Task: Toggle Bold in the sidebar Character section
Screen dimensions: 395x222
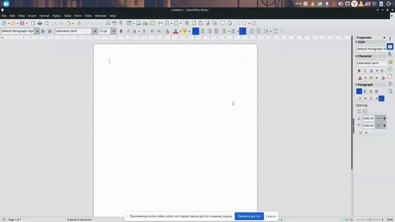Action: [x=359, y=71]
